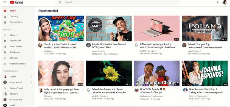Play the Alyska headphones stream thumbnail
Screen dimensions: 230x107
point(61,74)
